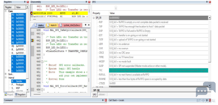
Task: Click the HAL_SPI_ErrorCallback line 455
Action: point(65,86)
